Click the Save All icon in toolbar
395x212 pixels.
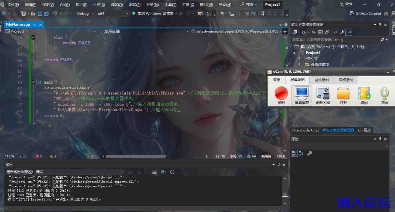click(x=46, y=13)
